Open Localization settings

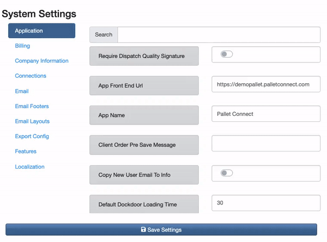coord(29,166)
